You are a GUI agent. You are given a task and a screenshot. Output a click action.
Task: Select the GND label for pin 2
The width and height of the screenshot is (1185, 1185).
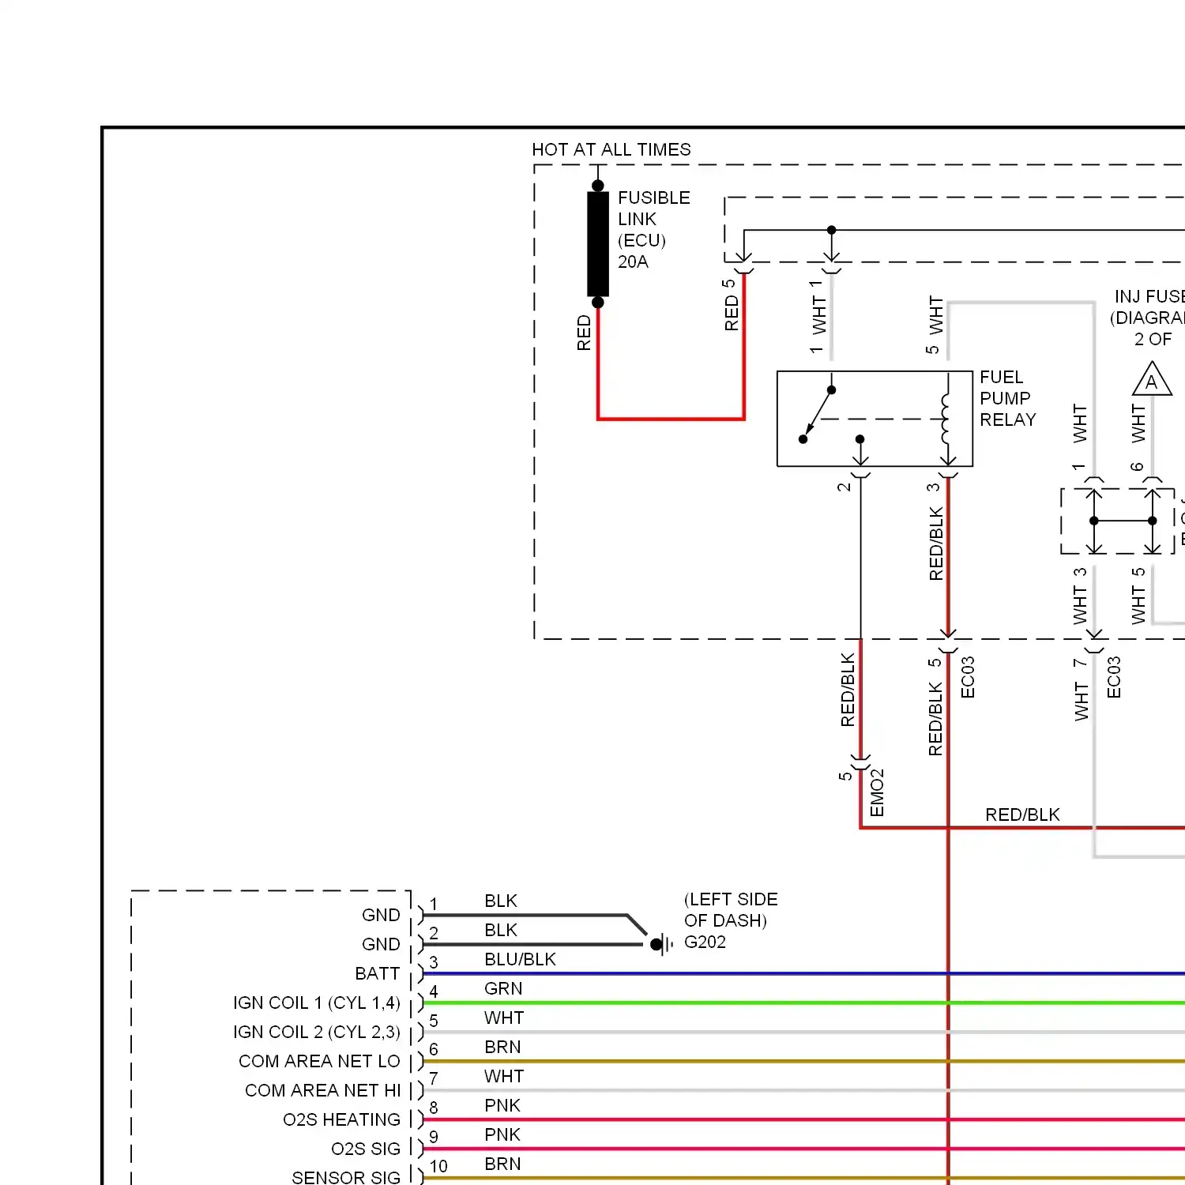pos(381,944)
